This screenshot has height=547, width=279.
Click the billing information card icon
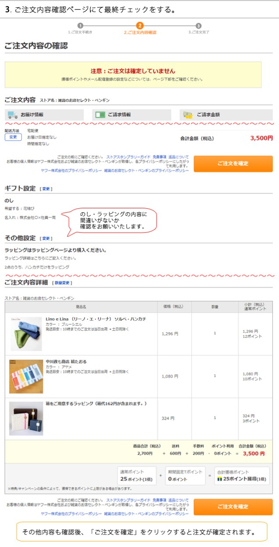click(x=100, y=115)
